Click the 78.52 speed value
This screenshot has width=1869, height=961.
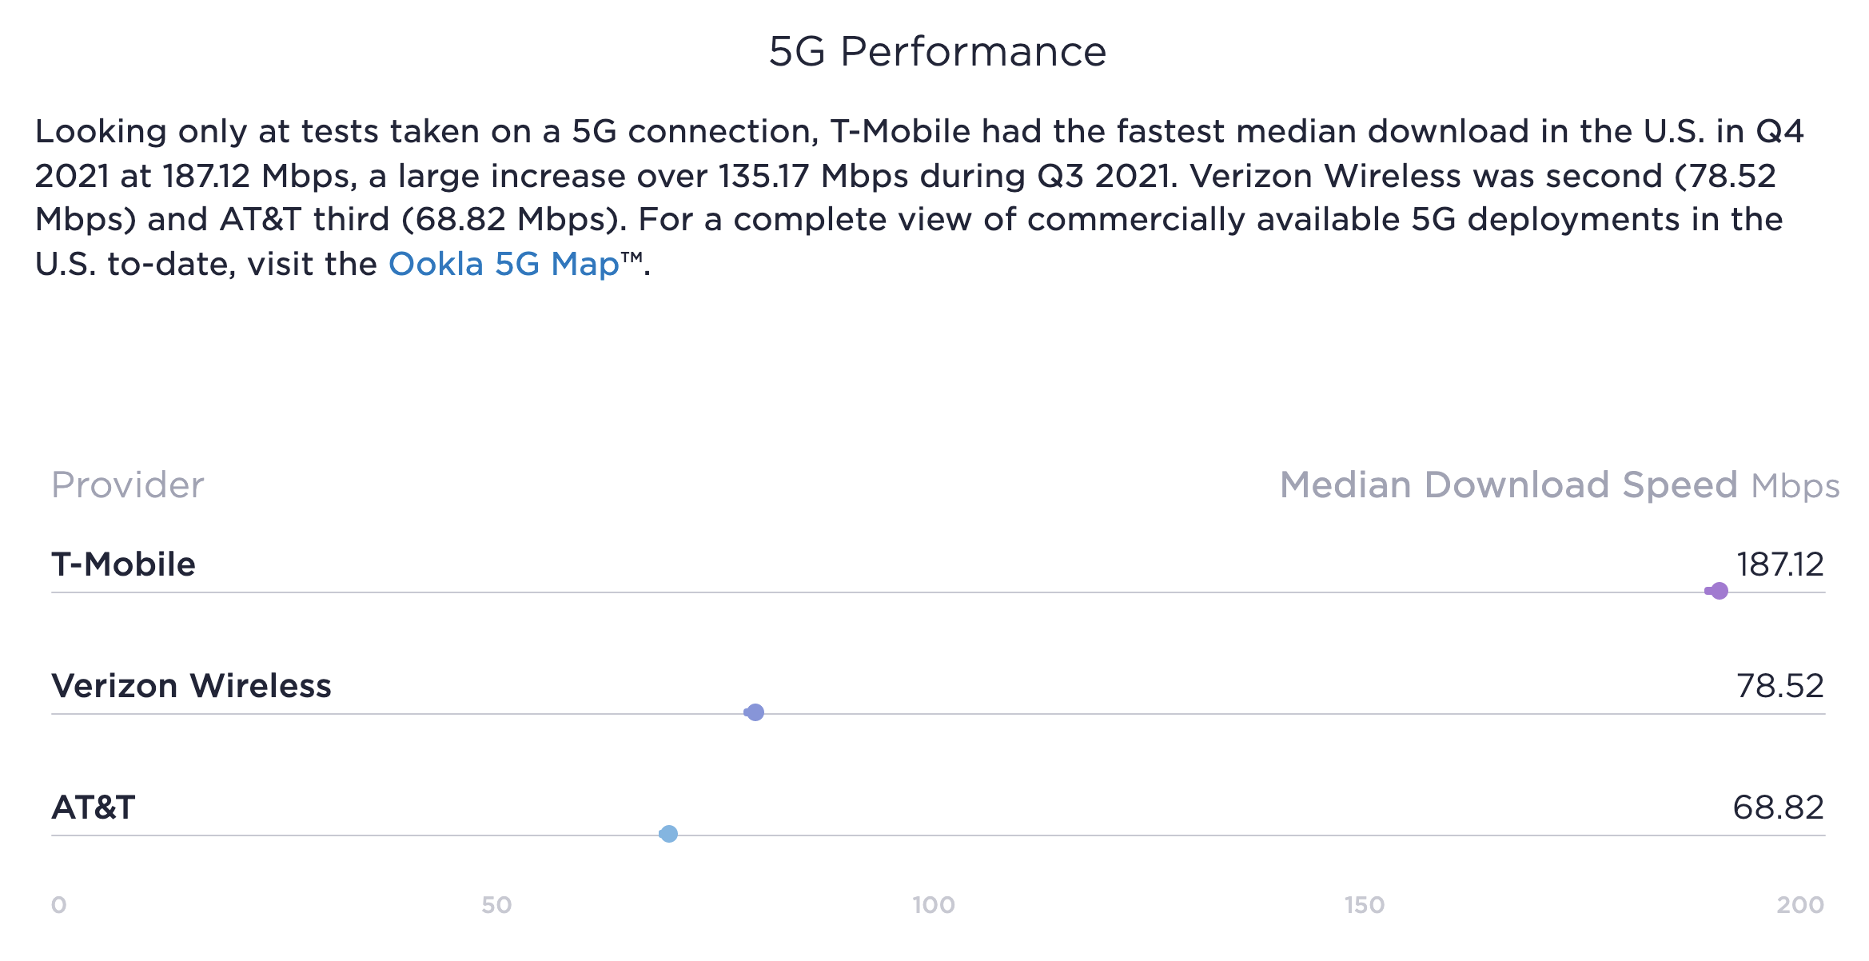pos(1779,686)
